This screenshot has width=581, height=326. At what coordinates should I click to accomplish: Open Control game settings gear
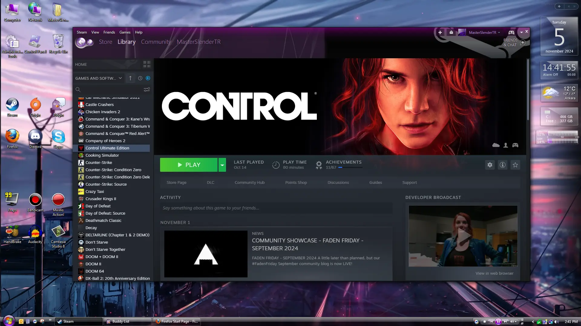pyautogui.click(x=490, y=165)
